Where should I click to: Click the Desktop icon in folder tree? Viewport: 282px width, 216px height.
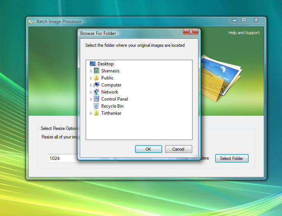click(93, 64)
